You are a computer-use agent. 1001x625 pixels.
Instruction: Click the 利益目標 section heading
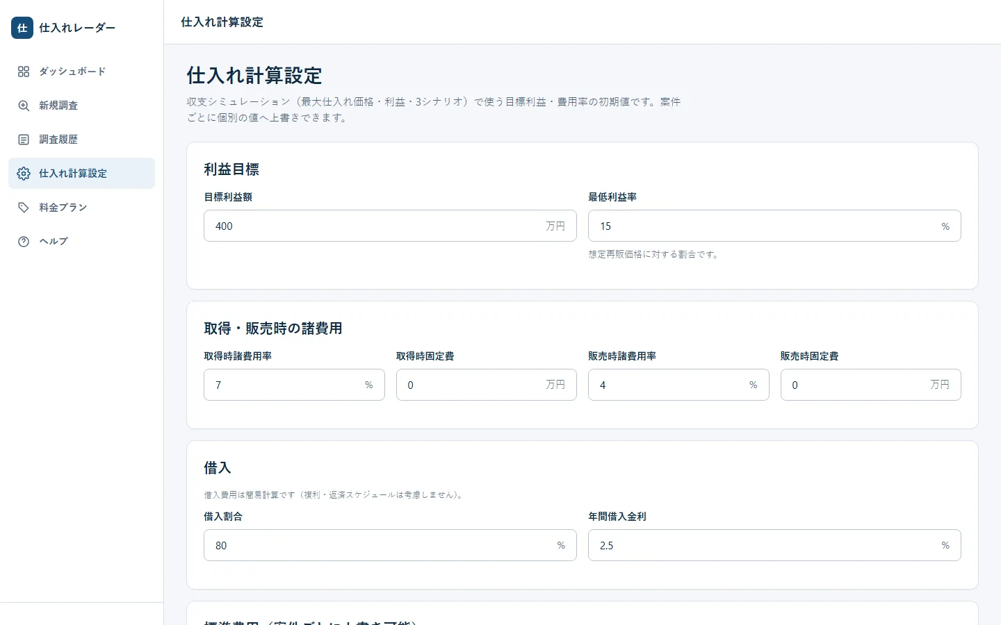[231, 169]
